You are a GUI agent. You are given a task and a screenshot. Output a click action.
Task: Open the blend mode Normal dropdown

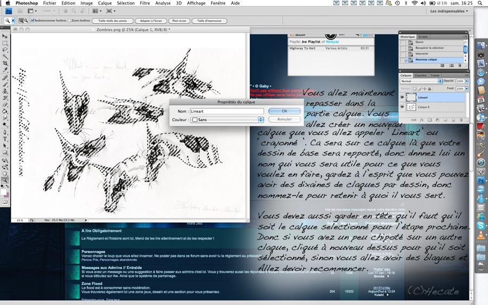click(x=421, y=81)
